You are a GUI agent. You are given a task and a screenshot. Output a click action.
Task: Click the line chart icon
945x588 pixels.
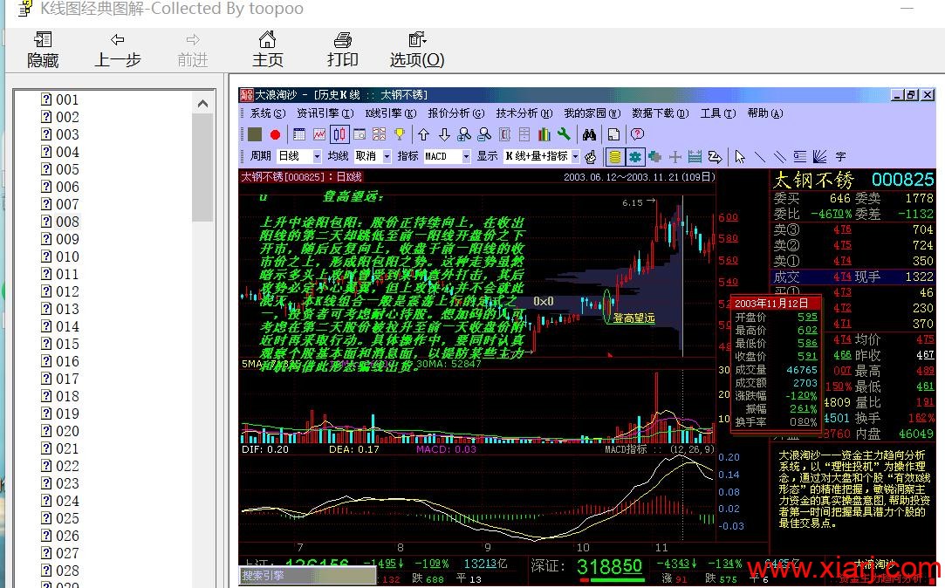pos(319,134)
